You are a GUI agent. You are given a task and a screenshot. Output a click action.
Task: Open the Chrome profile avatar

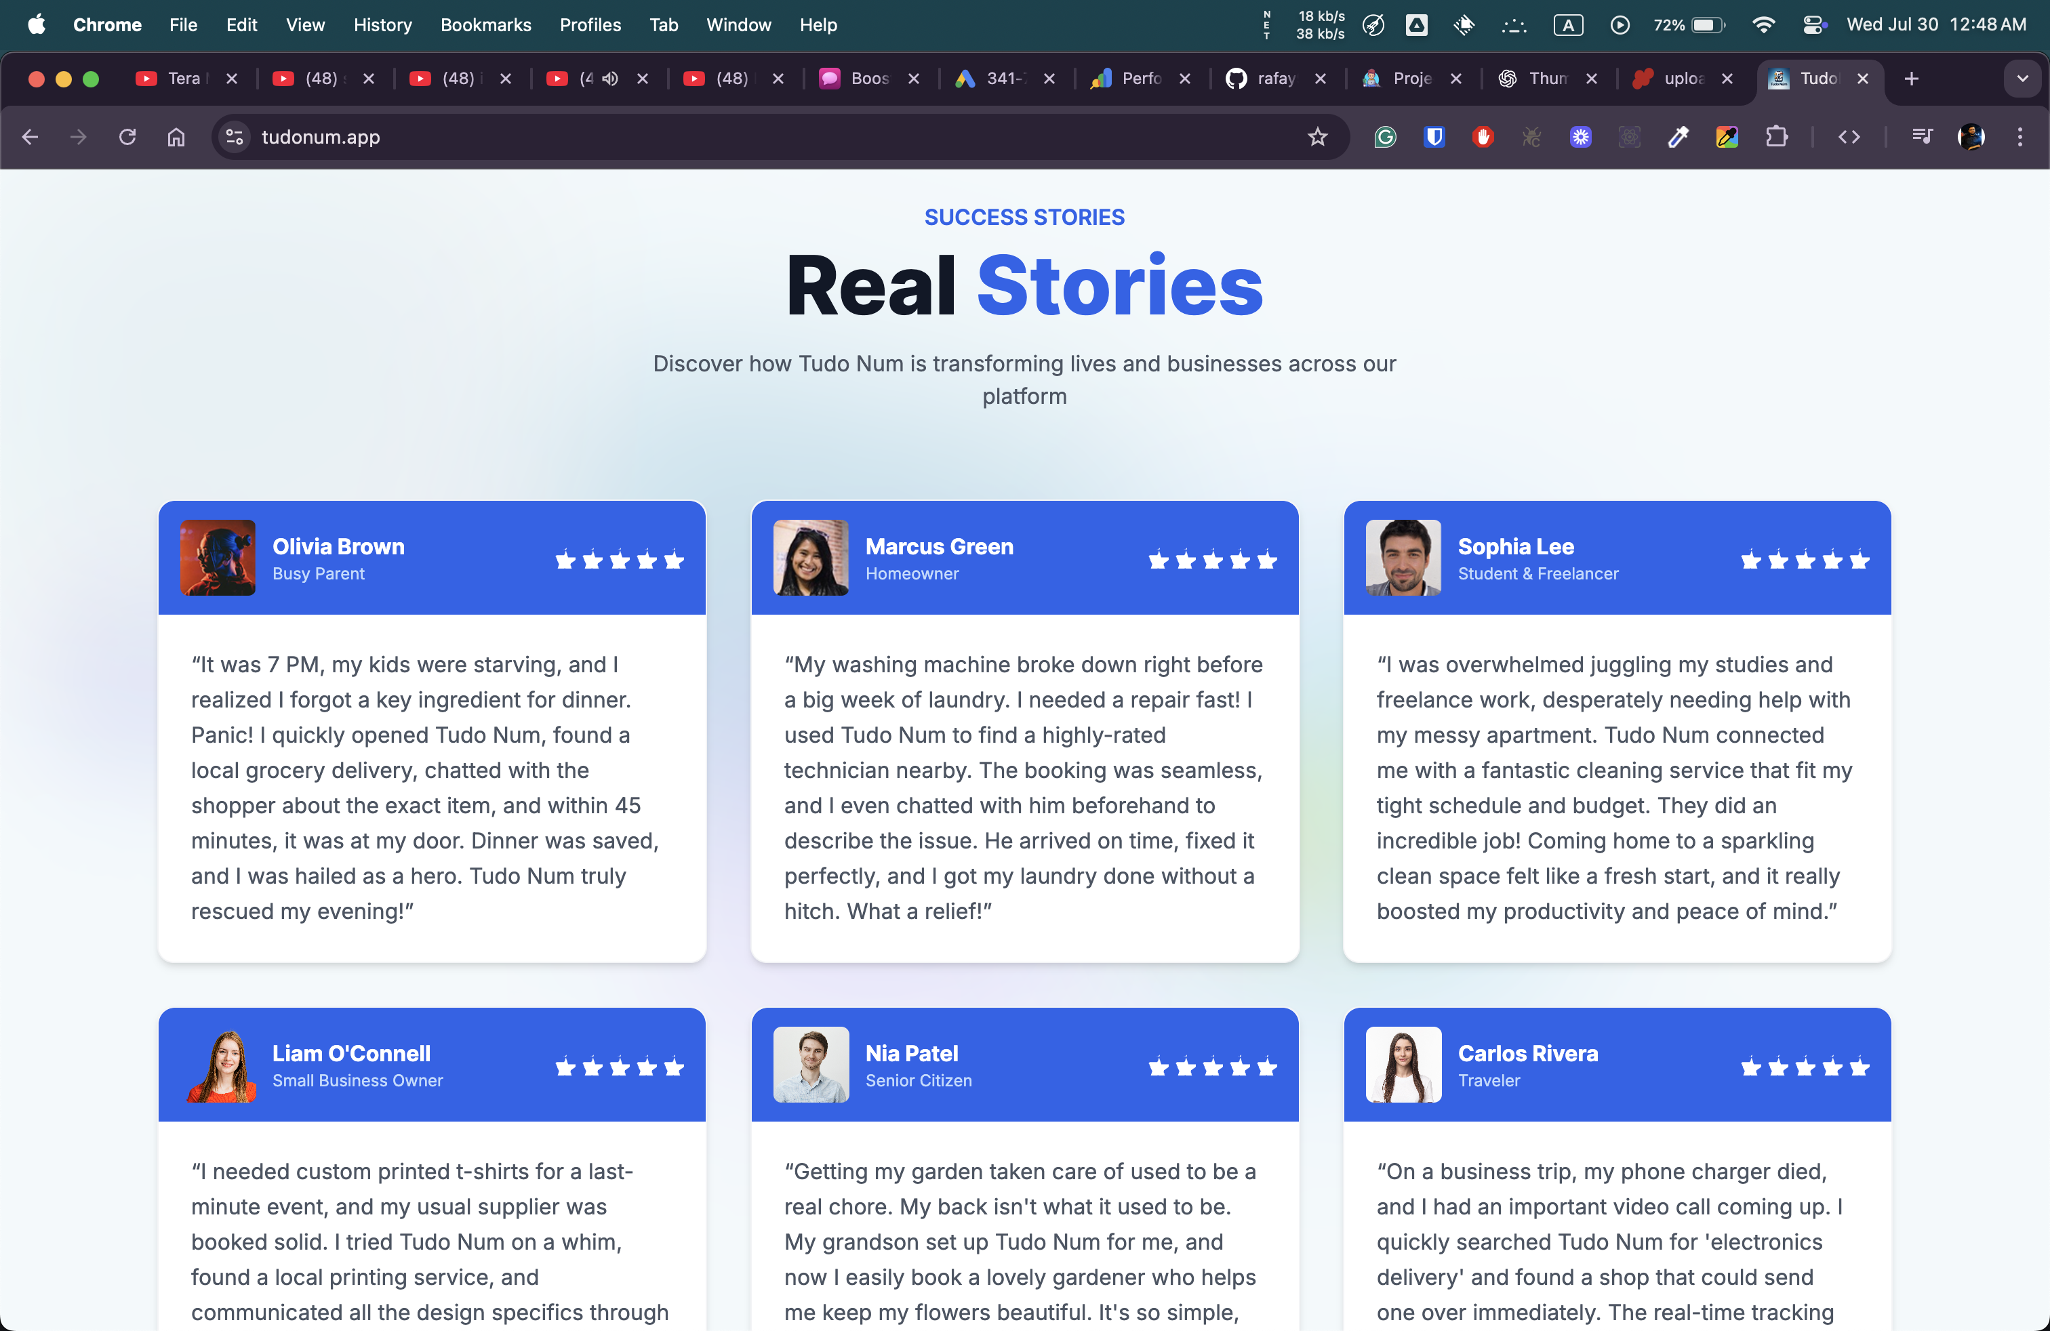pyautogui.click(x=1971, y=137)
